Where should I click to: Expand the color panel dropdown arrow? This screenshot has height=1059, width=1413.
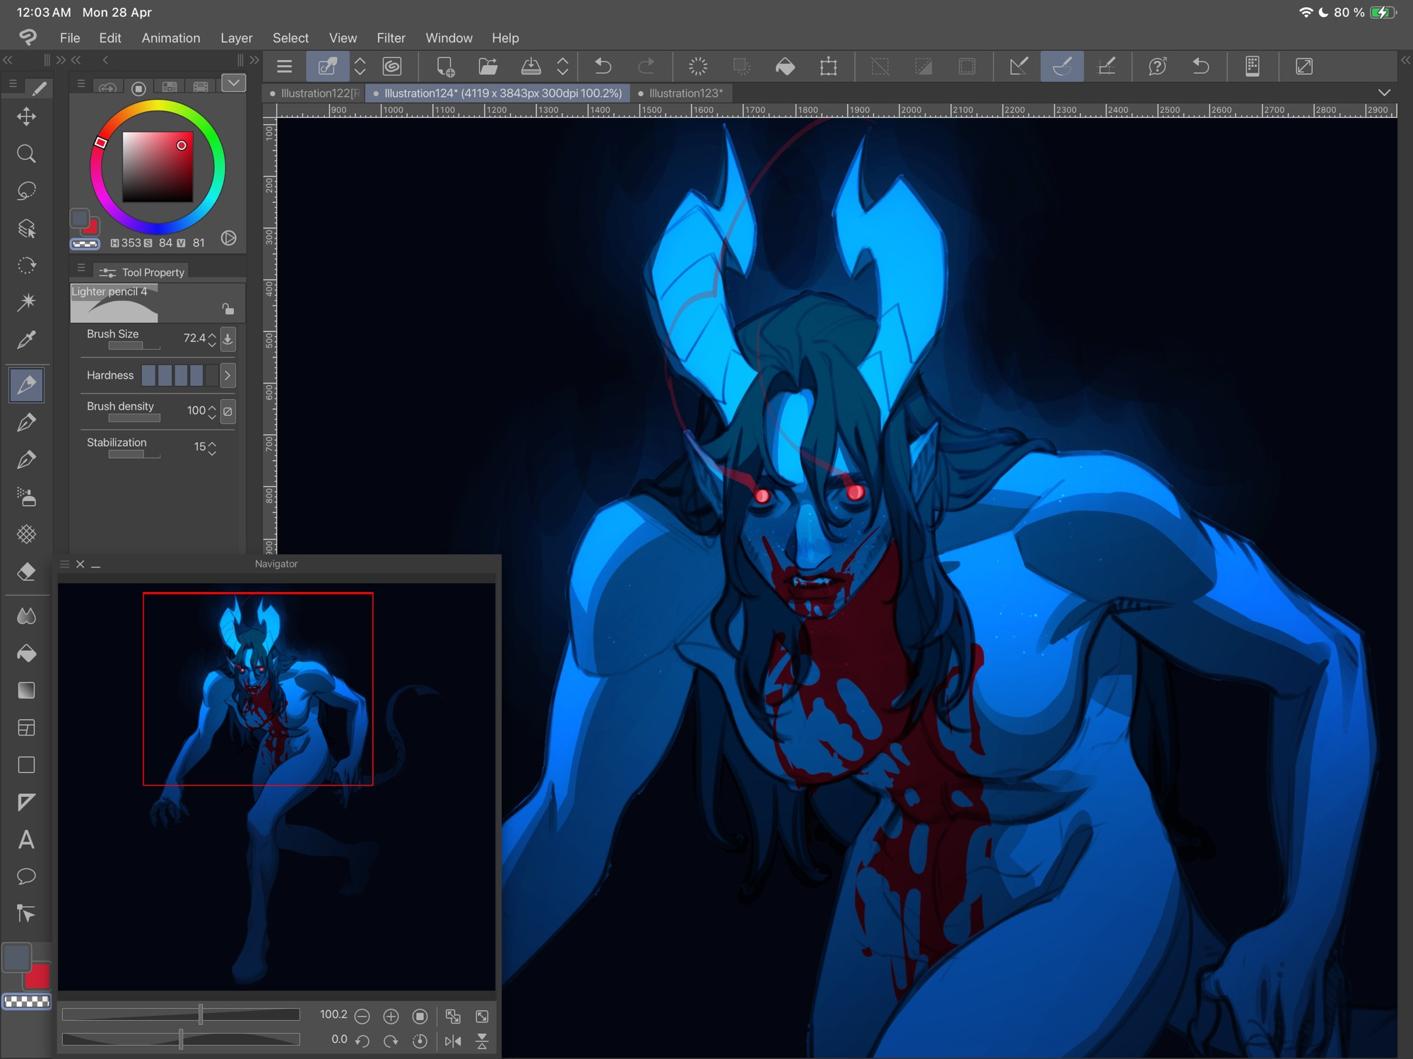tap(233, 83)
